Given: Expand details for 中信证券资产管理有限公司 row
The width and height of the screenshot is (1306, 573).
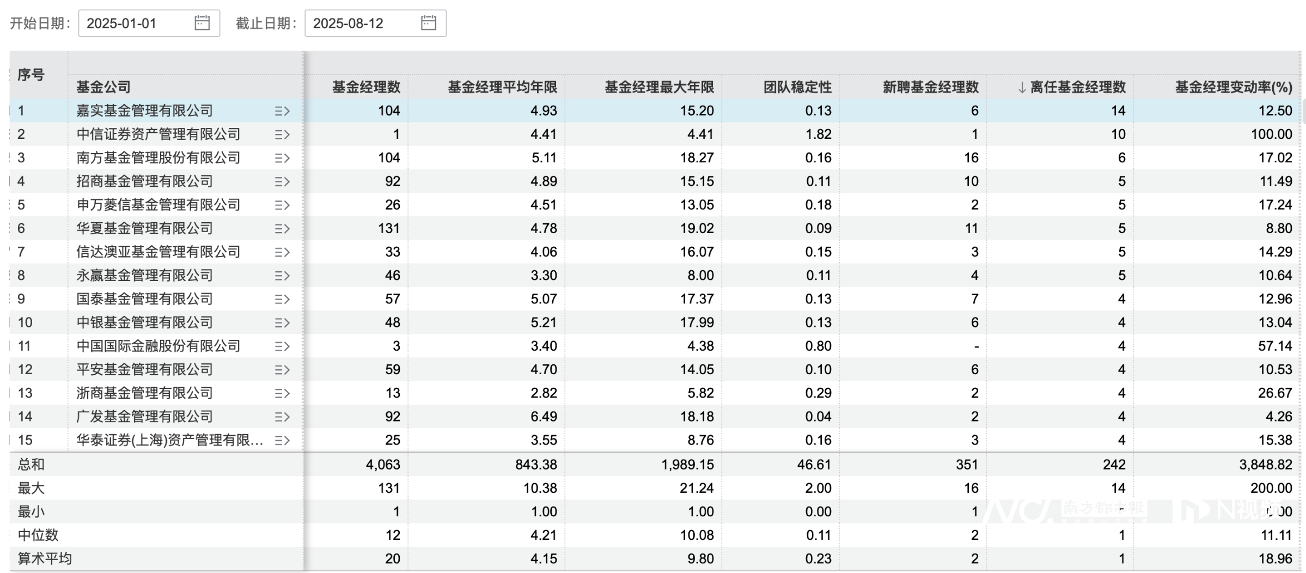Looking at the screenshot, I should [x=282, y=135].
